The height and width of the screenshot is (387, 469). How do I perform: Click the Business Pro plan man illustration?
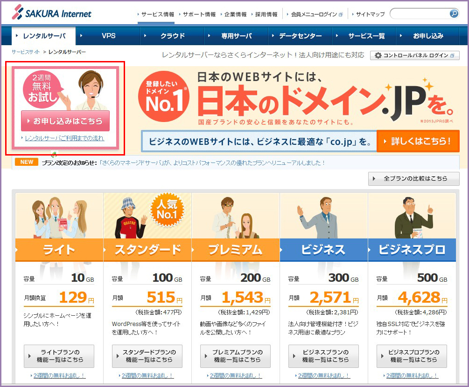click(411, 219)
